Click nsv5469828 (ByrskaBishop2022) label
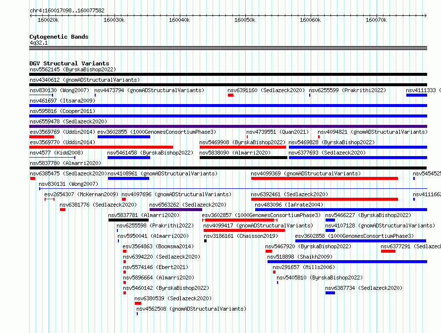 tap(331, 142)
